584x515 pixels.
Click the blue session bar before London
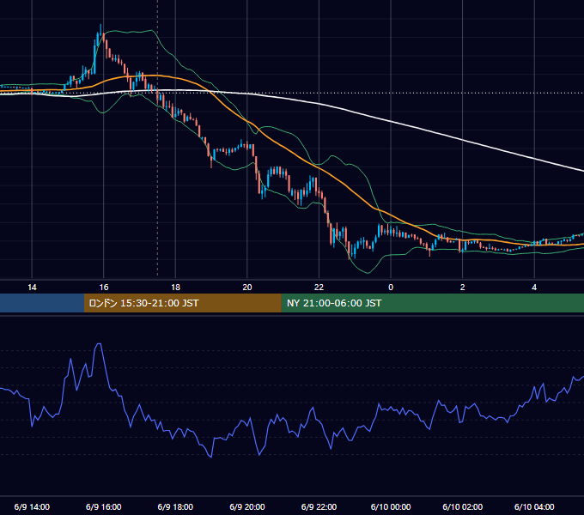[42, 303]
